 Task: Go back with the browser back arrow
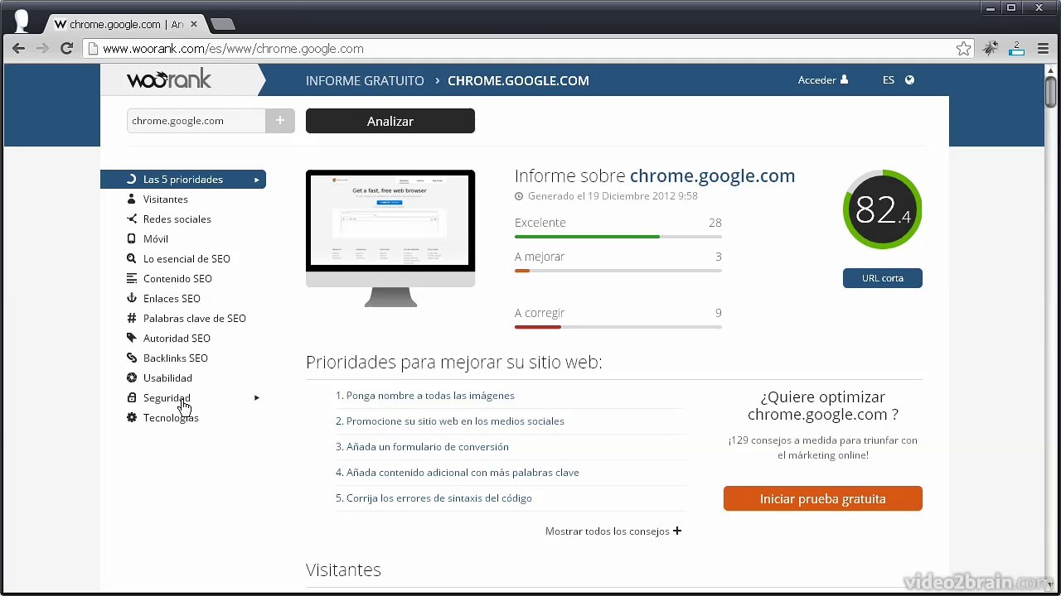(x=18, y=49)
